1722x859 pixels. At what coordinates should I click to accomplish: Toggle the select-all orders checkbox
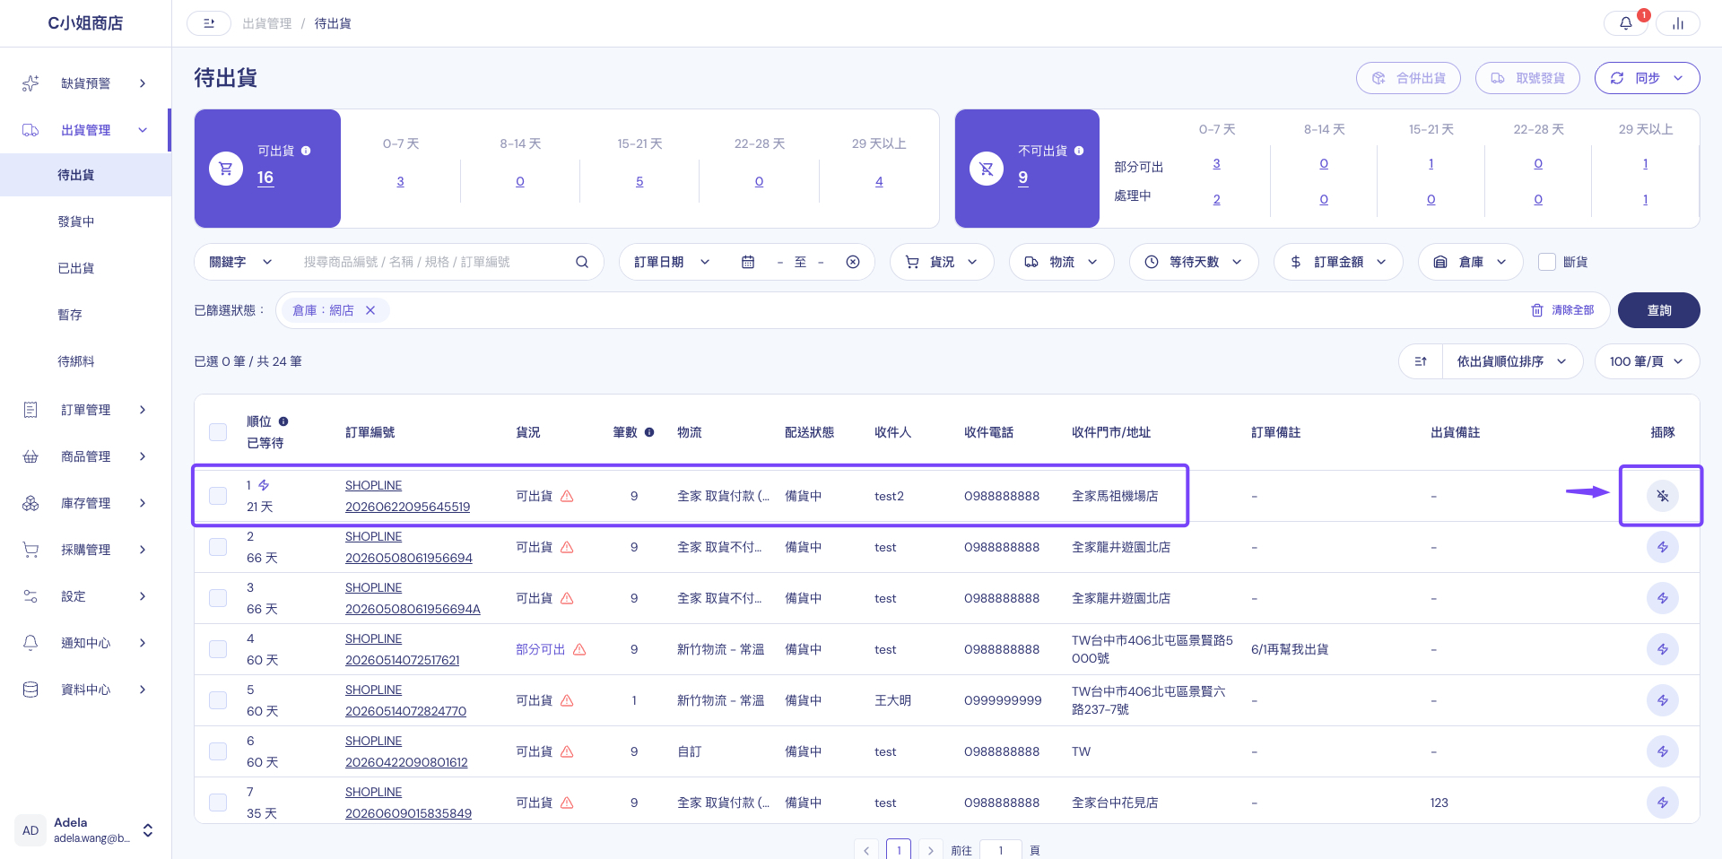(218, 432)
